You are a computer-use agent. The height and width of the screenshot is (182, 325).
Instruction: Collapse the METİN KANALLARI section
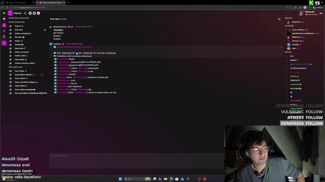pyautogui.click(x=16, y=22)
